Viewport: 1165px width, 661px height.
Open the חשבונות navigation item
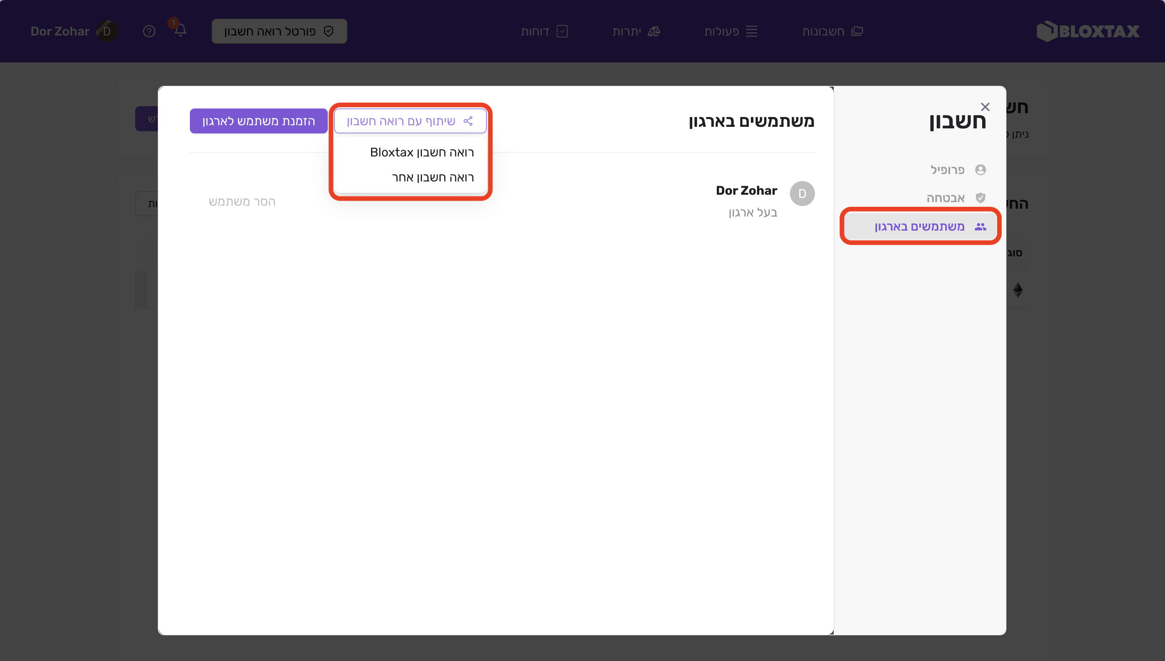pos(832,31)
